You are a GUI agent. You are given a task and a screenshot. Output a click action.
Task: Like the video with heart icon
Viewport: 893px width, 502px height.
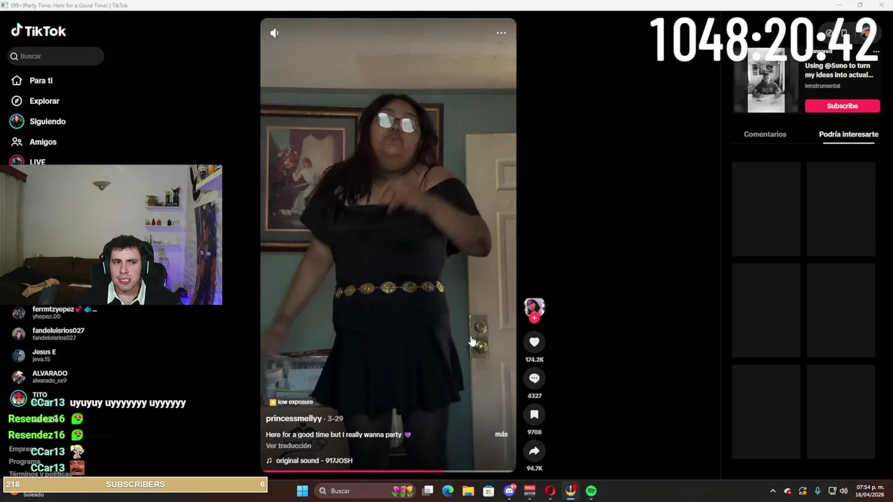534,342
